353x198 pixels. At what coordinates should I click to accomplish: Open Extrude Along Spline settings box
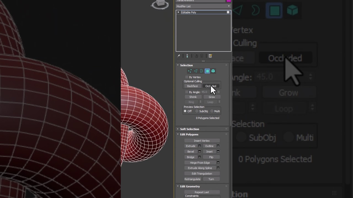click(218, 168)
